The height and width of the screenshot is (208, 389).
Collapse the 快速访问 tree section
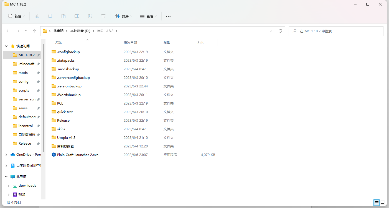pyautogui.click(x=6, y=46)
